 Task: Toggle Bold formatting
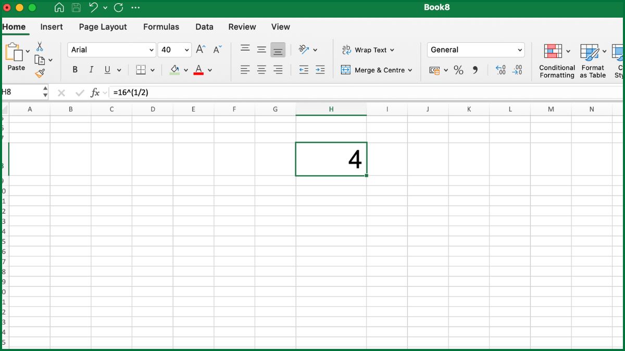(75, 70)
